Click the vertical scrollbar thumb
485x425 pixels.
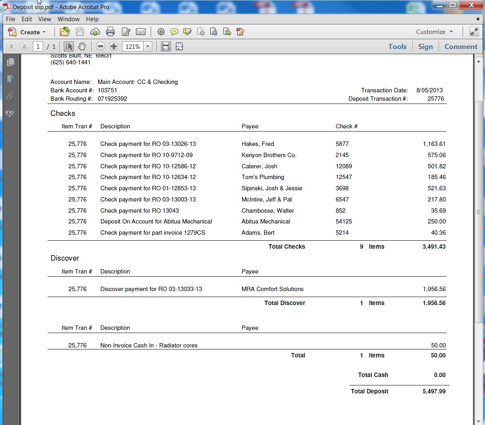point(479,212)
